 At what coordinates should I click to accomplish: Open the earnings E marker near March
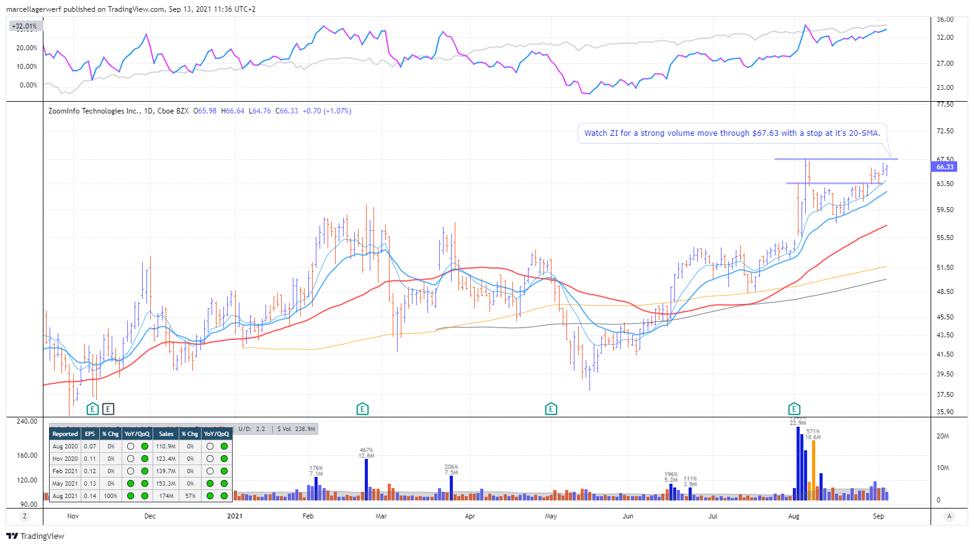tap(363, 409)
